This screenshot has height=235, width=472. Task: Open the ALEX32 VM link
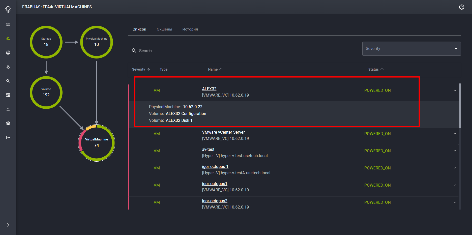[209, 89]
